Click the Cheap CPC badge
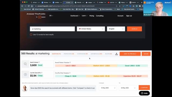Viewport: 172px width, 97px height. pos(40,75)
